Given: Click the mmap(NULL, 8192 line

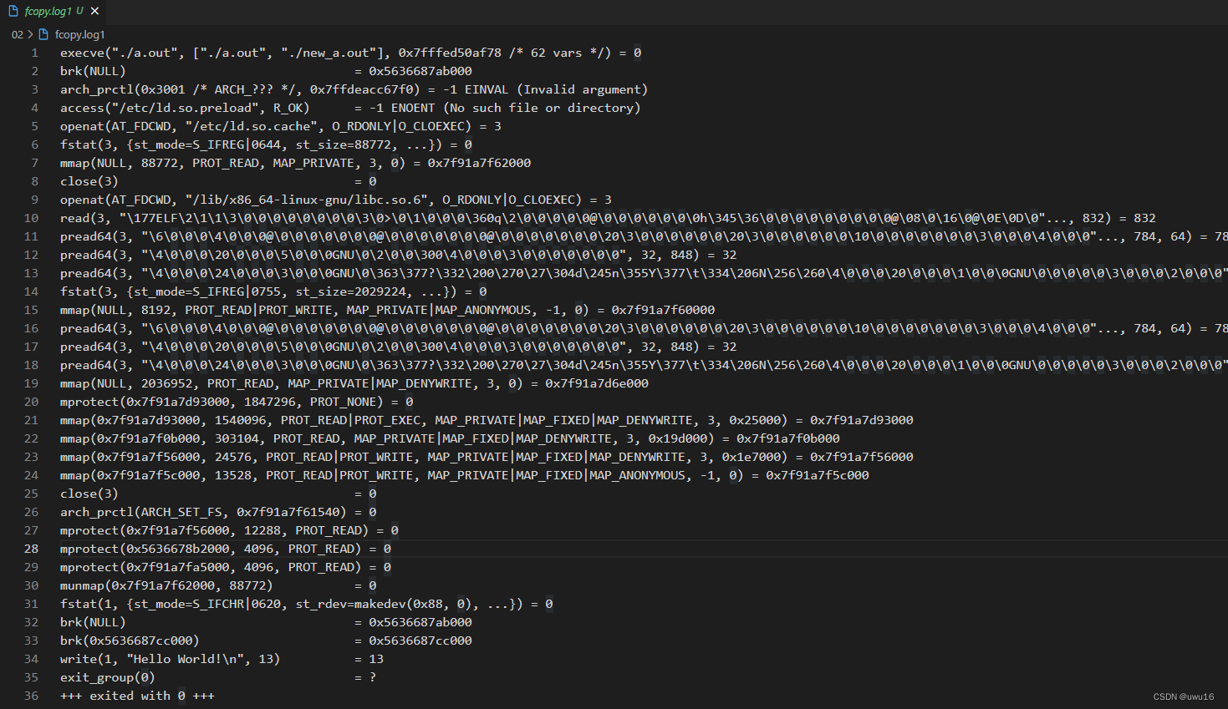Looking at the screenshot, I should pyautogui.click(x=387, y=310).
